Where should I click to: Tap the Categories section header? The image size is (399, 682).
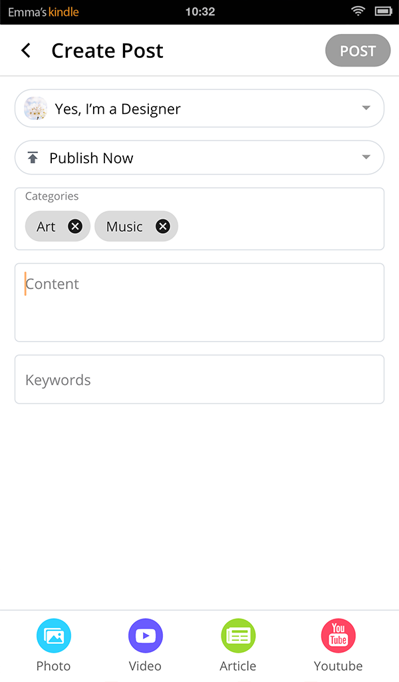[x=53, y=196]
